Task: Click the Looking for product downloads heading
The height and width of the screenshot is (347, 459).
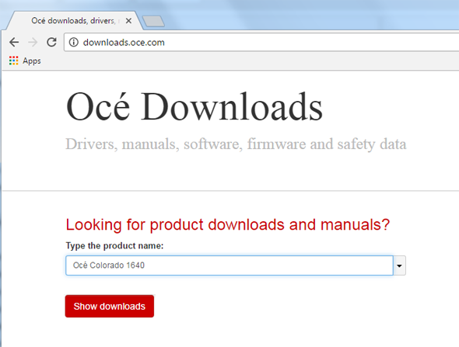Action: [x=228, y=224]
